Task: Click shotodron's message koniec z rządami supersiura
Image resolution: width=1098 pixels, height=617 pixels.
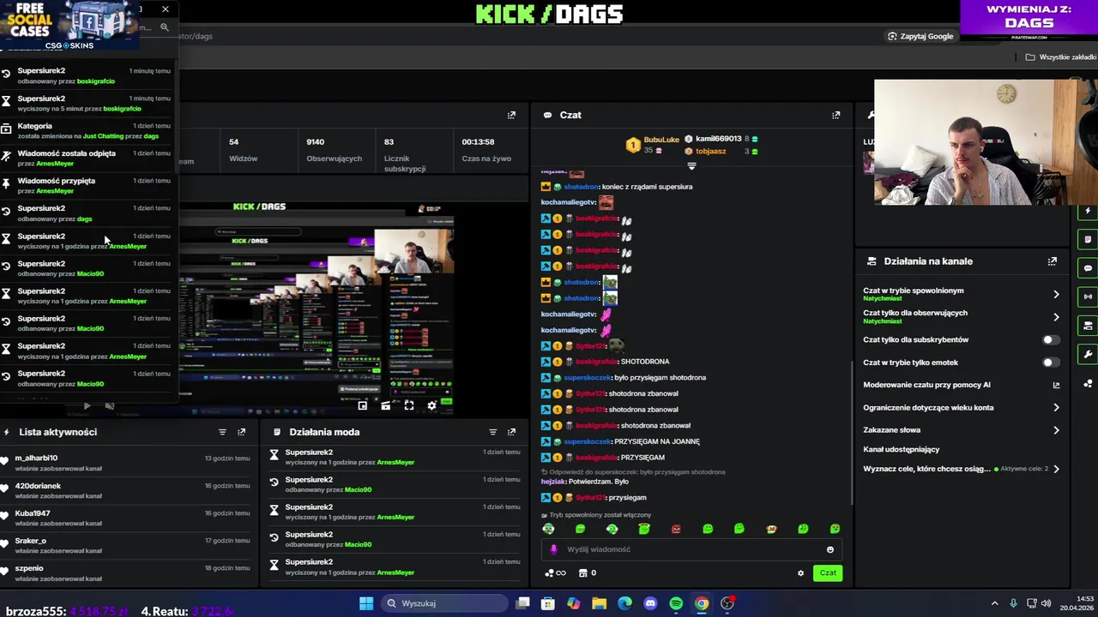Action: pyautogui.click(x=647, y=187)
